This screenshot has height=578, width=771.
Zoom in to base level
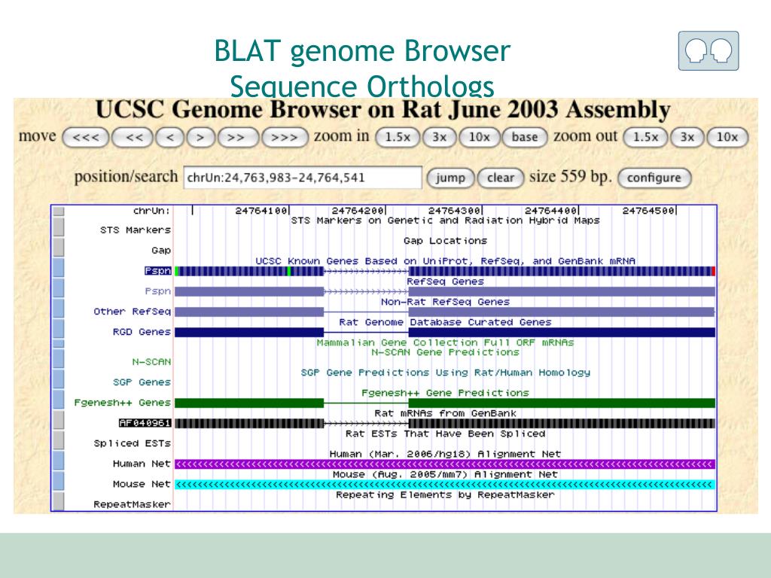[x=525, y=137]
